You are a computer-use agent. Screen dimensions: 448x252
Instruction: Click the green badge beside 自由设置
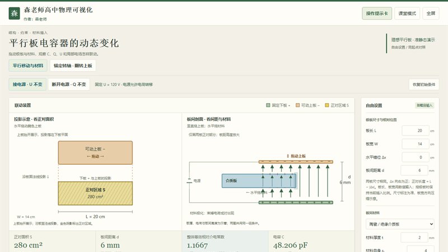pos(424,105)
